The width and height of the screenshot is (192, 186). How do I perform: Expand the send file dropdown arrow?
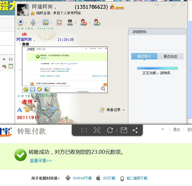pyautogui.click(x=51, y=23)
